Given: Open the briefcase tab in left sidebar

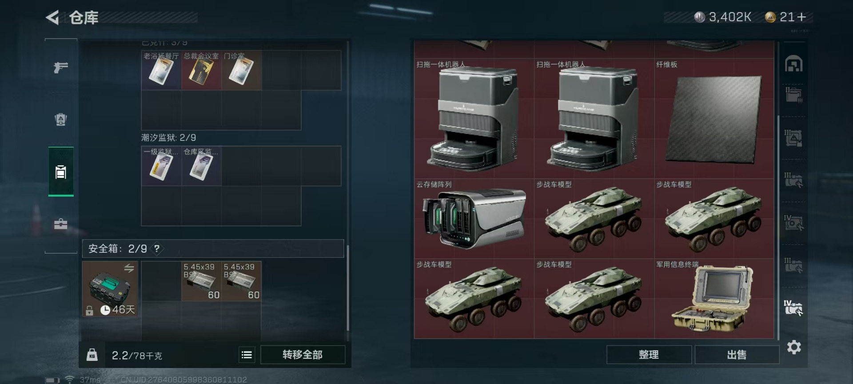Looking at the screenshot, I should tap(61, 224).
